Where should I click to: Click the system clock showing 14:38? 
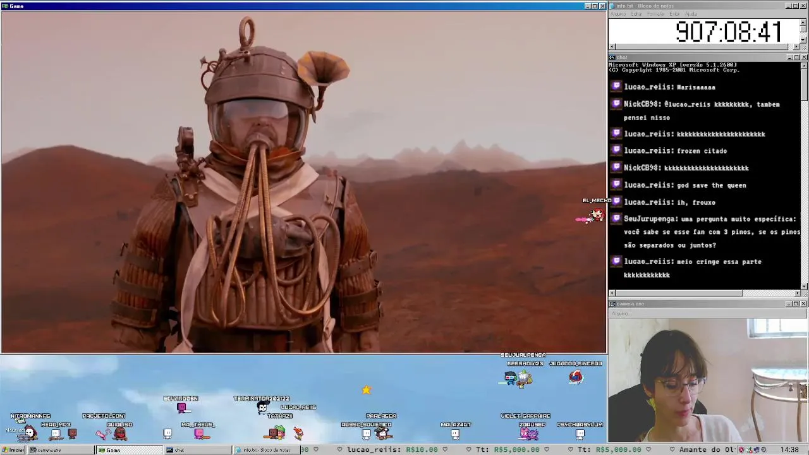pos(789,450)
